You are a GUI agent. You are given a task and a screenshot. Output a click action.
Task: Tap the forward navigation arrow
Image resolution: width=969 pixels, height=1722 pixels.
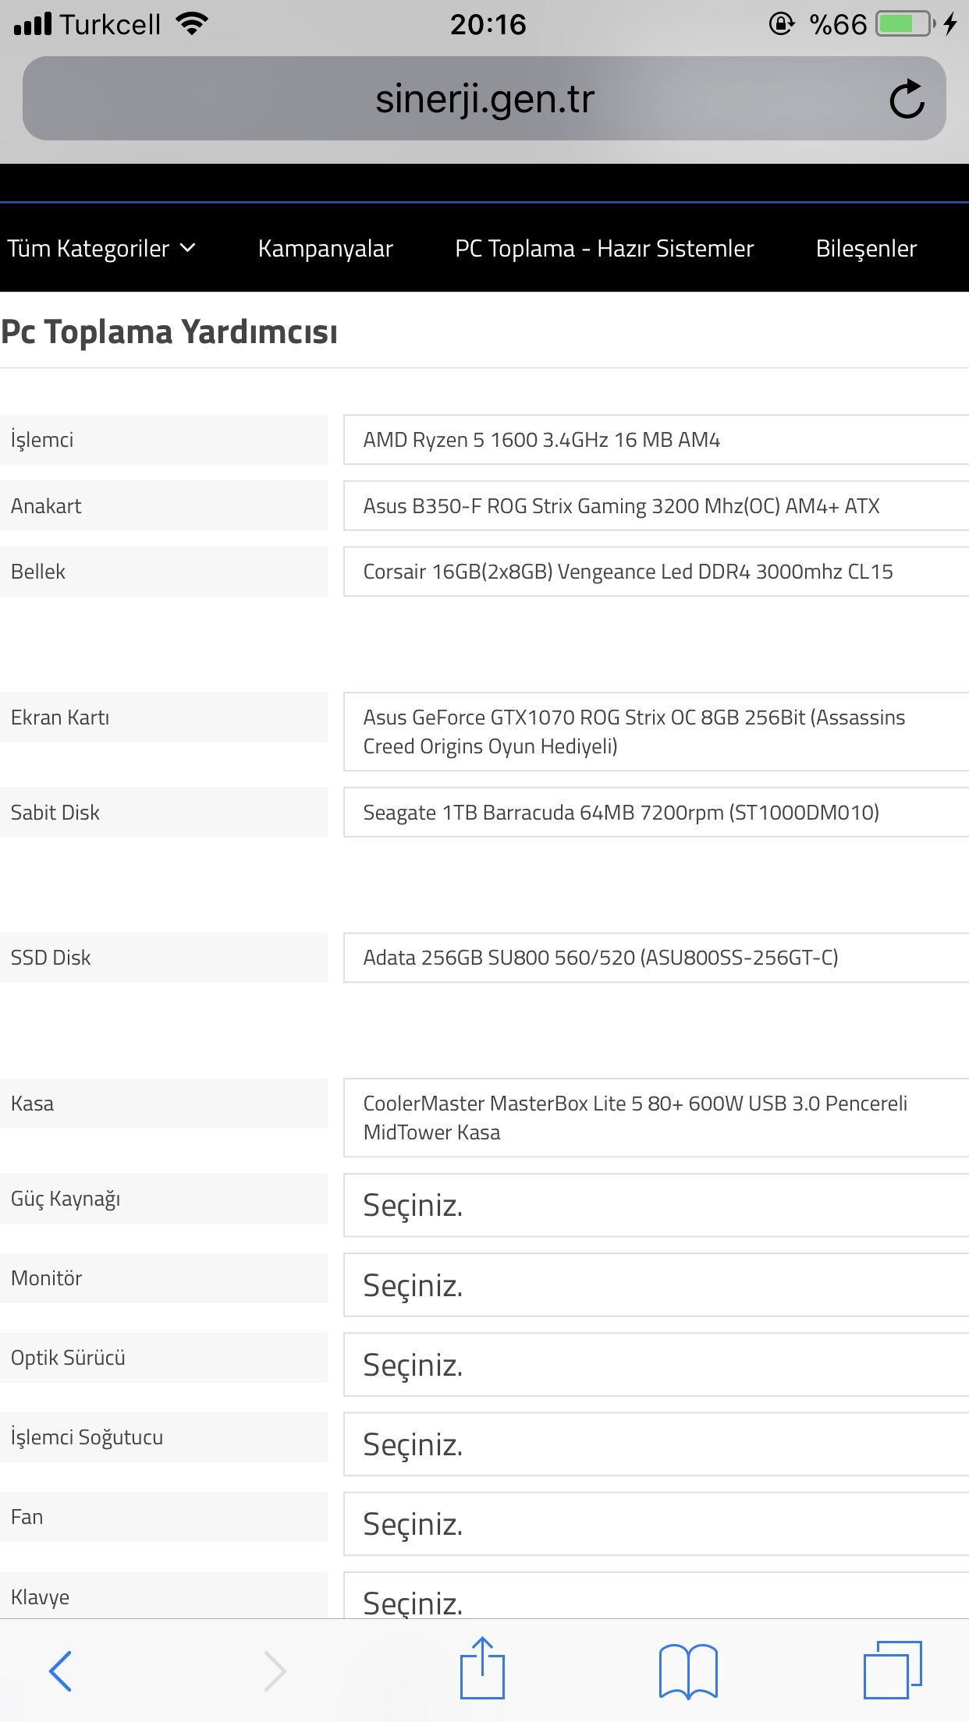click(275, 1671)
